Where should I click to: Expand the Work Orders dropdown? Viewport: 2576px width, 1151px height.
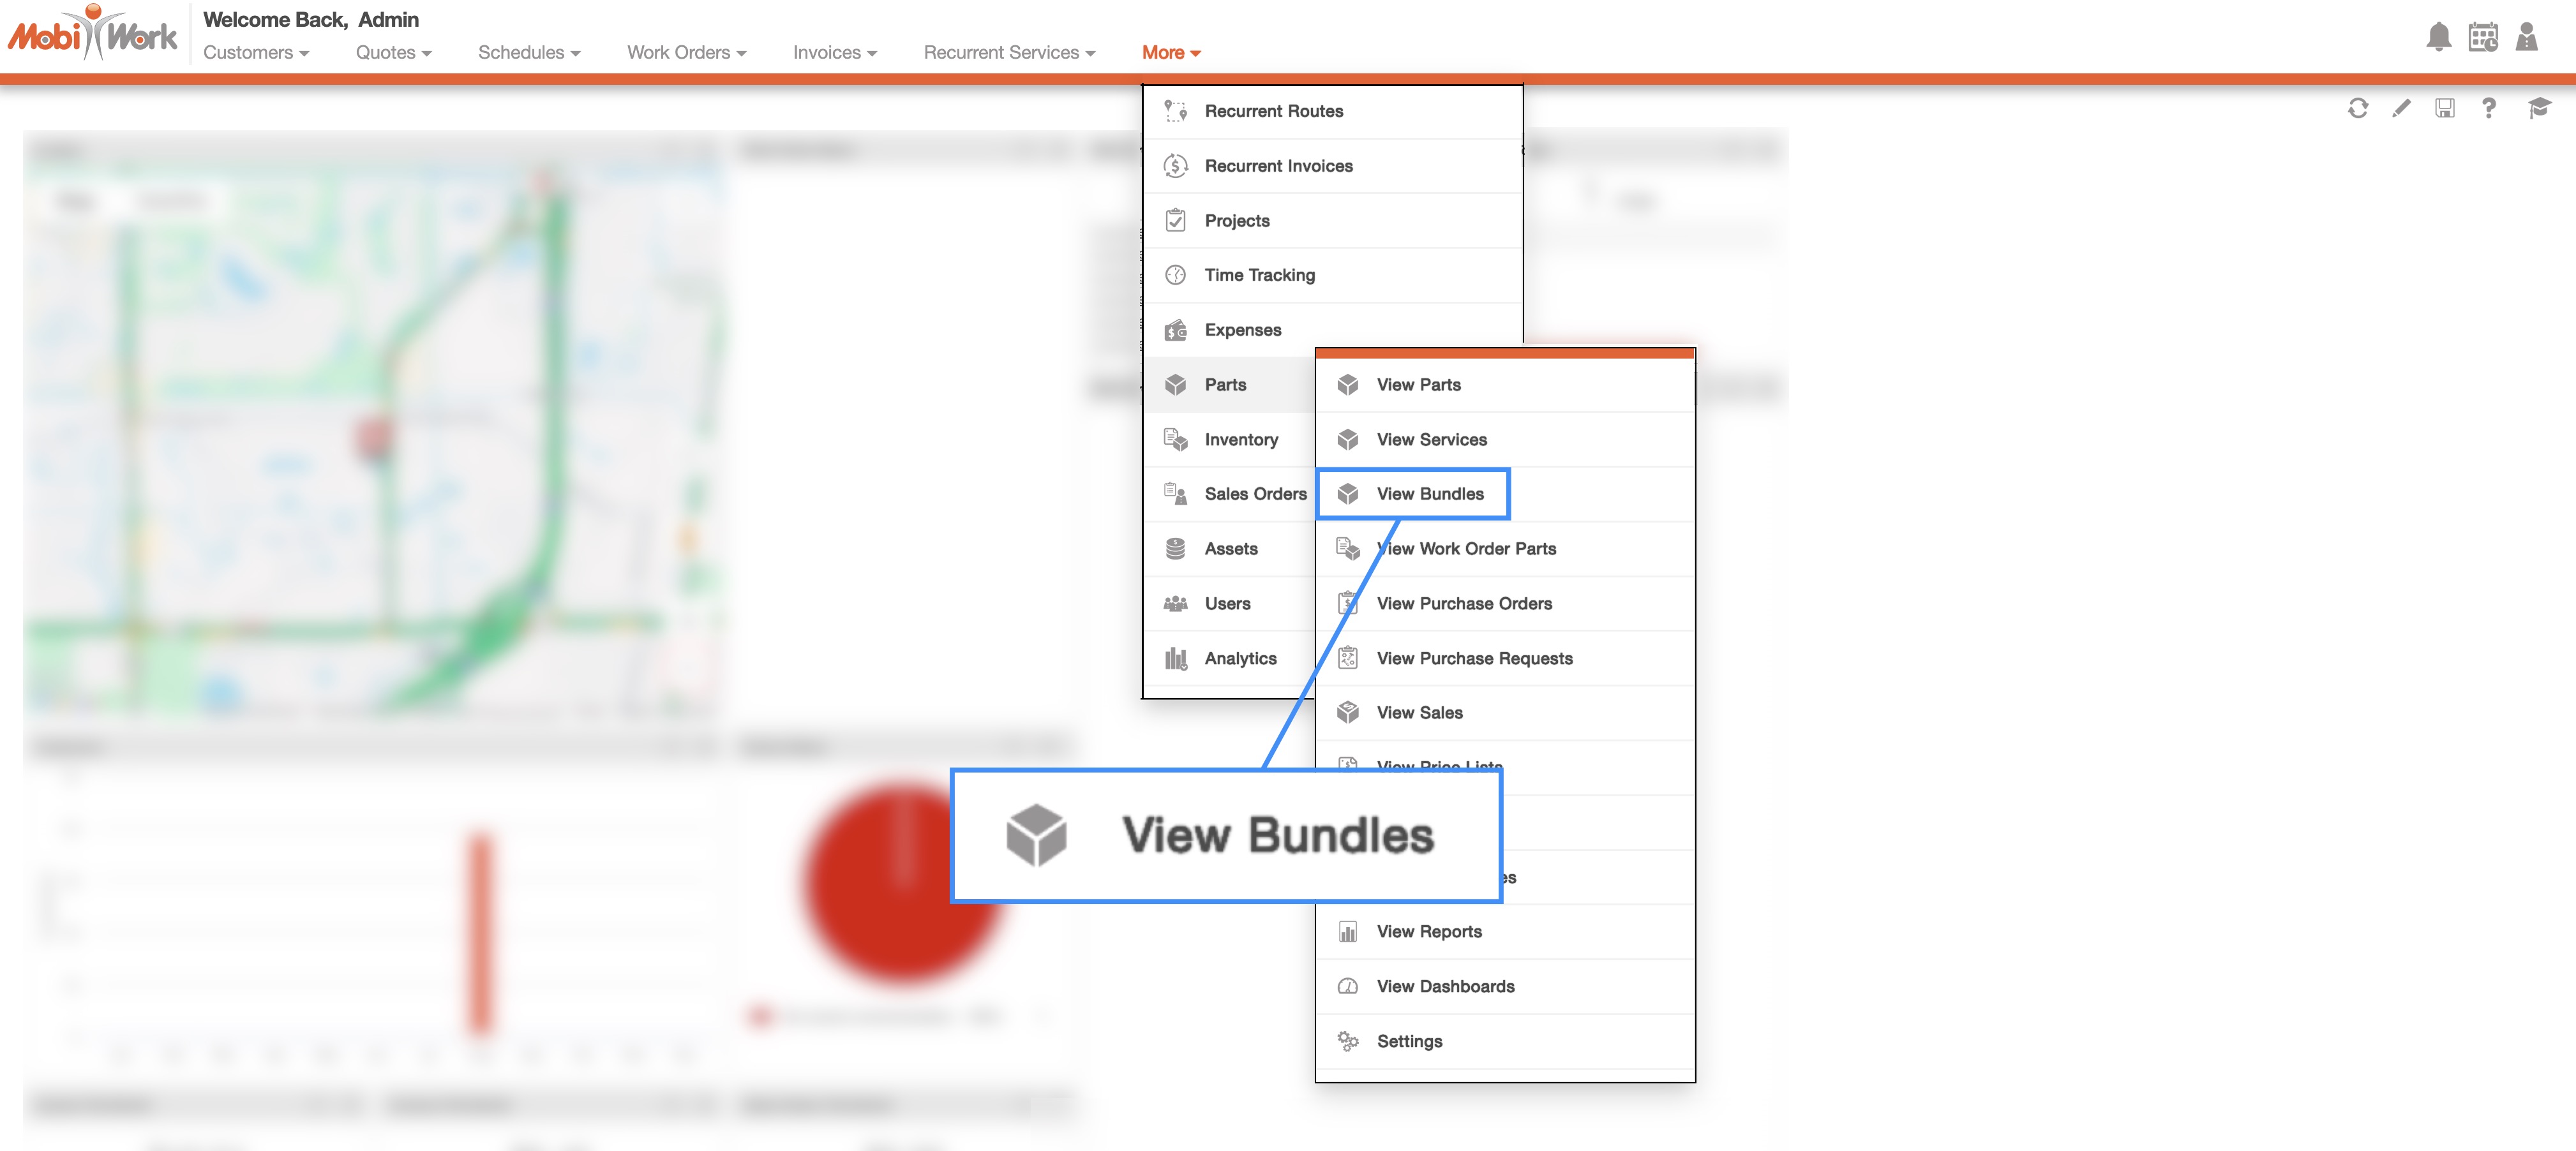coord(686,52)
